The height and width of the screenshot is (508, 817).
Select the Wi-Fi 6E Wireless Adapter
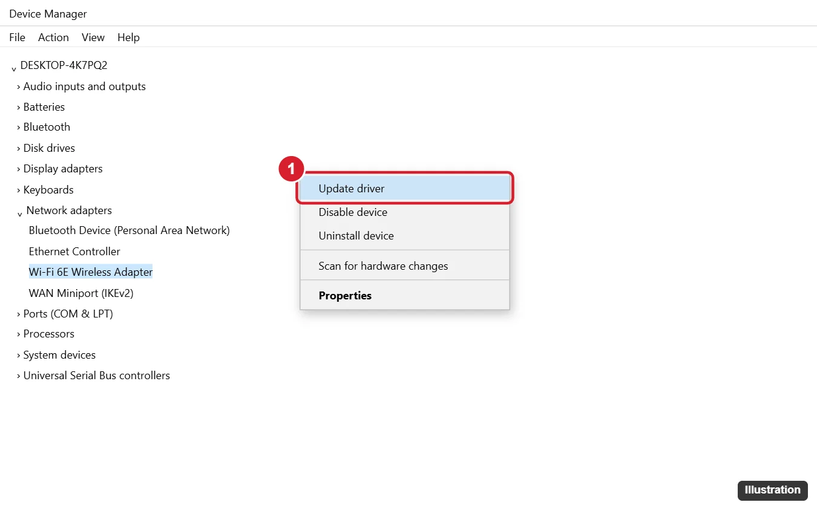(91, 272)
